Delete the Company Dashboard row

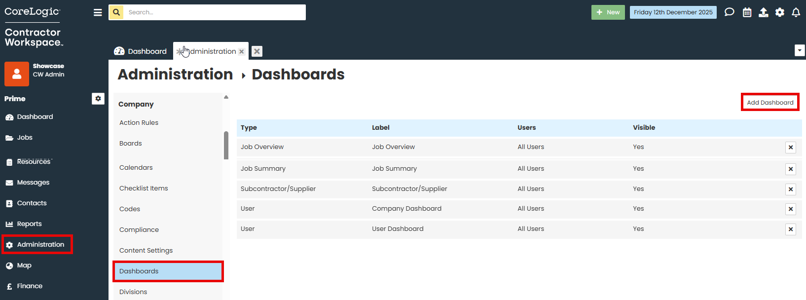point(791,209)
